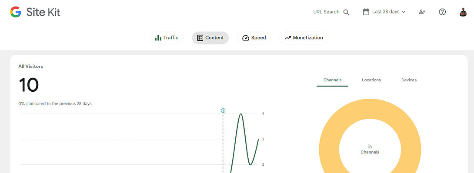
Task: Click the Google logo icon
Action: coord(16,12)
